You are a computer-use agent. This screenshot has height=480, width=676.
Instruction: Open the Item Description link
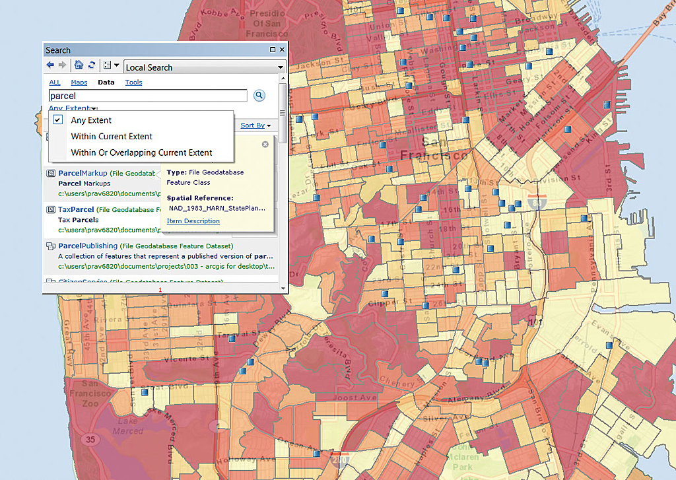click(193, 221)
